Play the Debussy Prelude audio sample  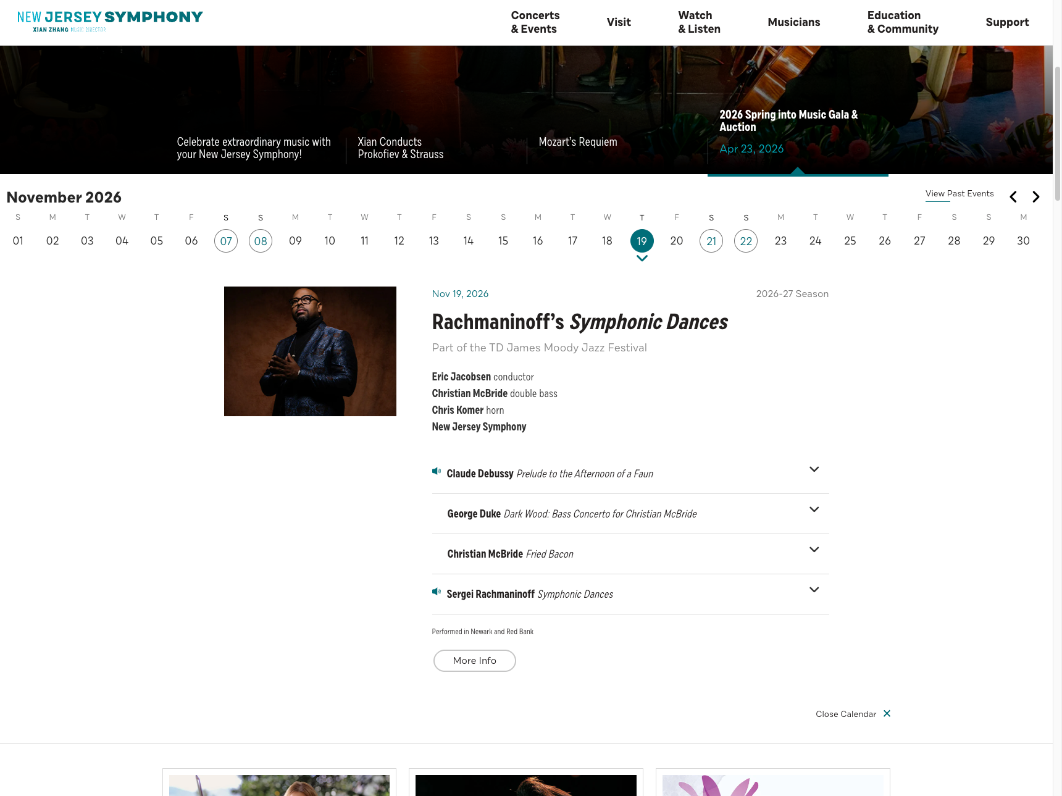pyautogui.click(x=437, y=472)
